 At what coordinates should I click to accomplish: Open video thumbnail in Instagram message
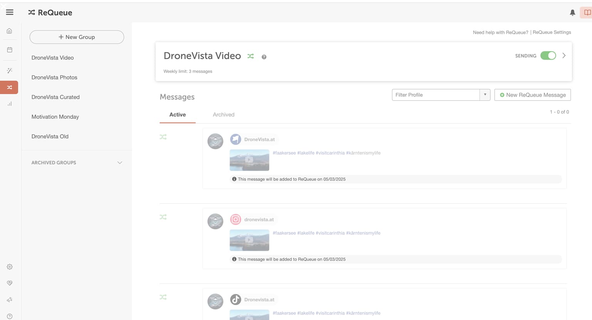click(x=249, y=240)
